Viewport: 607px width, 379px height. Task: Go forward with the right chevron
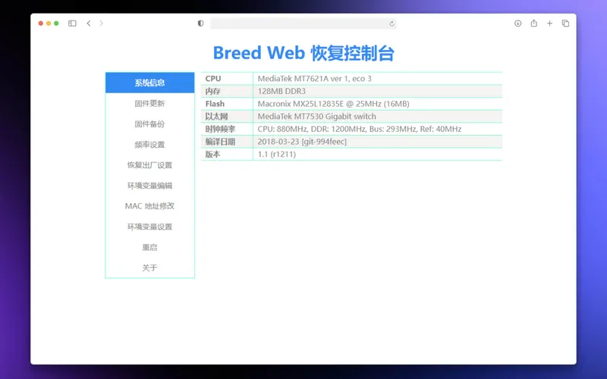coord(102,23)
